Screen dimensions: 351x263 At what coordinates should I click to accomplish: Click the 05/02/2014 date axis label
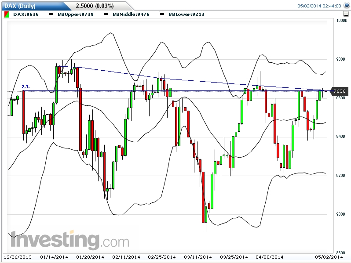tap(329, 257)
